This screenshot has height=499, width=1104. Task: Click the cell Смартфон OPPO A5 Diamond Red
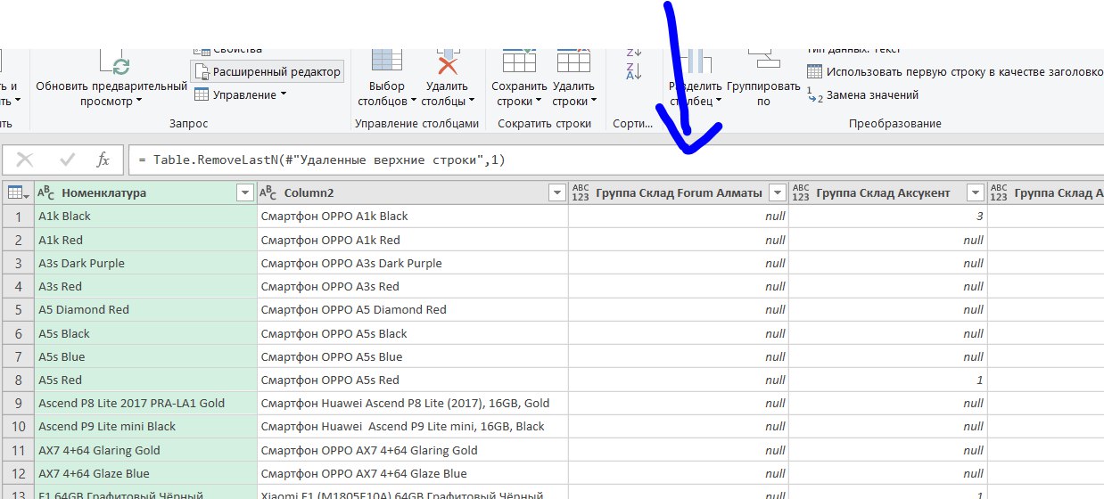413,309
